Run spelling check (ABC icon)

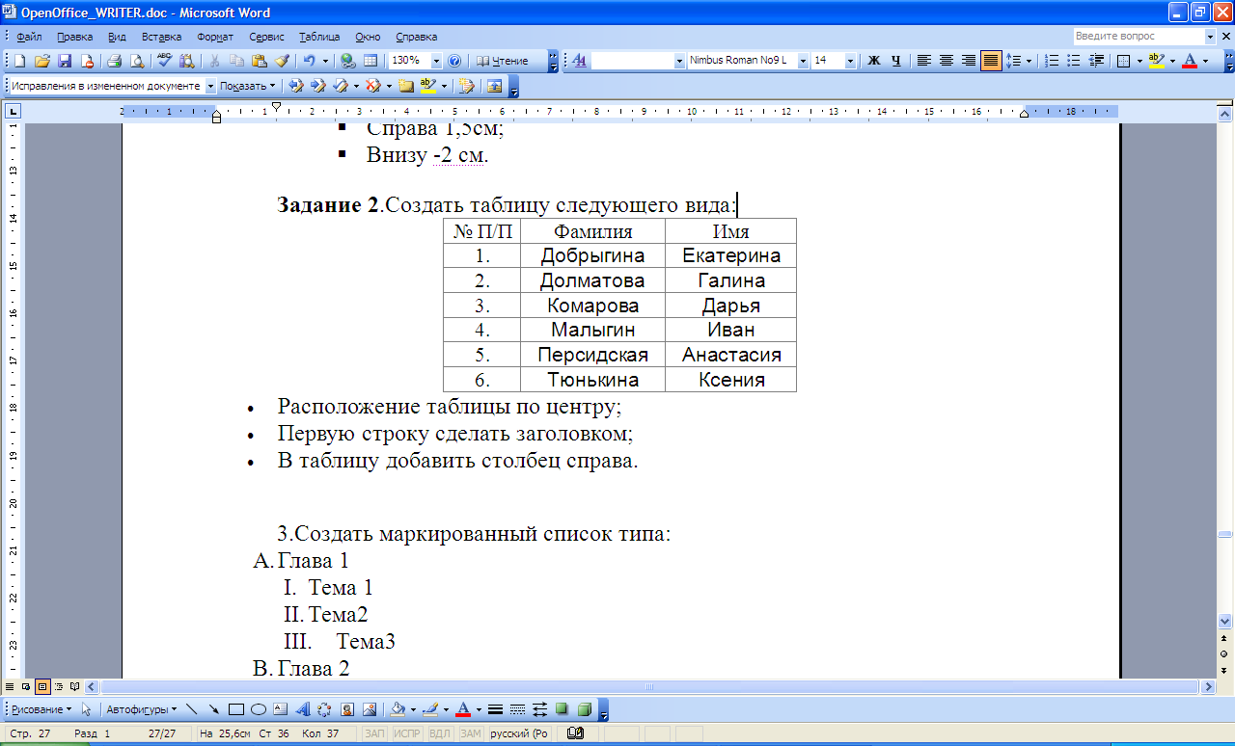[164, 61]
